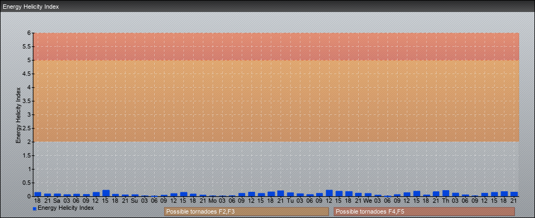The height and width of the screenshot is (218, 535).
Task: Click the Tu day label on the x-axis
Action: point(290,201)
